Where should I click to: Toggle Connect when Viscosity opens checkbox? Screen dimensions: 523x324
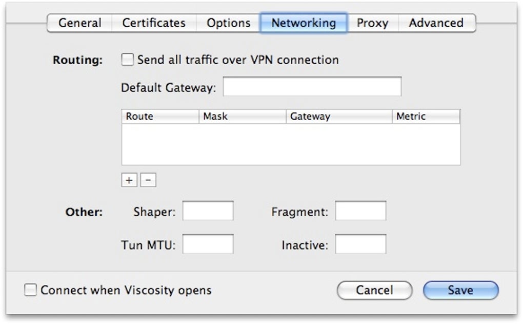(x=31, y=291)
